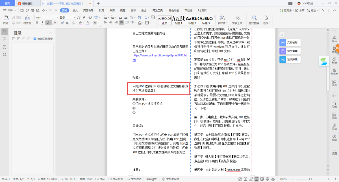Close the 目录 navigation pane
The image size is (339, 182).
pos(51,33)
